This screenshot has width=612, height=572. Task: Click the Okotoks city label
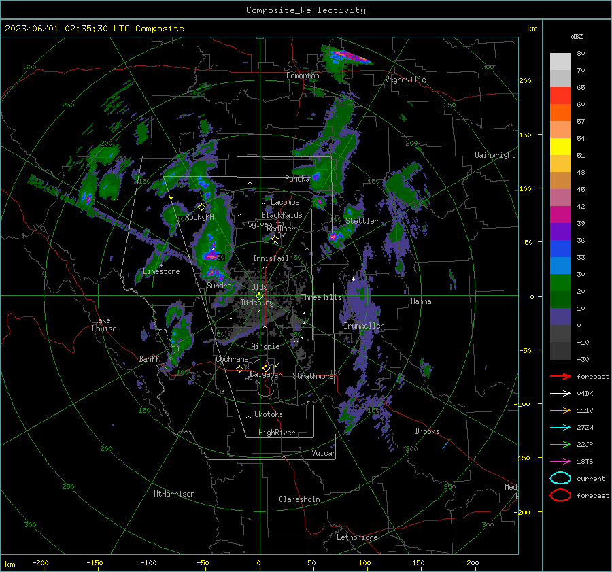pyautogui.click(x=269, y=414)
